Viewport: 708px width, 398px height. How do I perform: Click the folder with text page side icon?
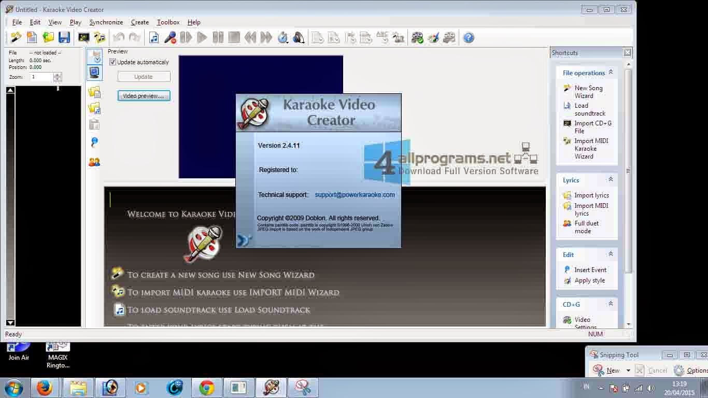94,92
